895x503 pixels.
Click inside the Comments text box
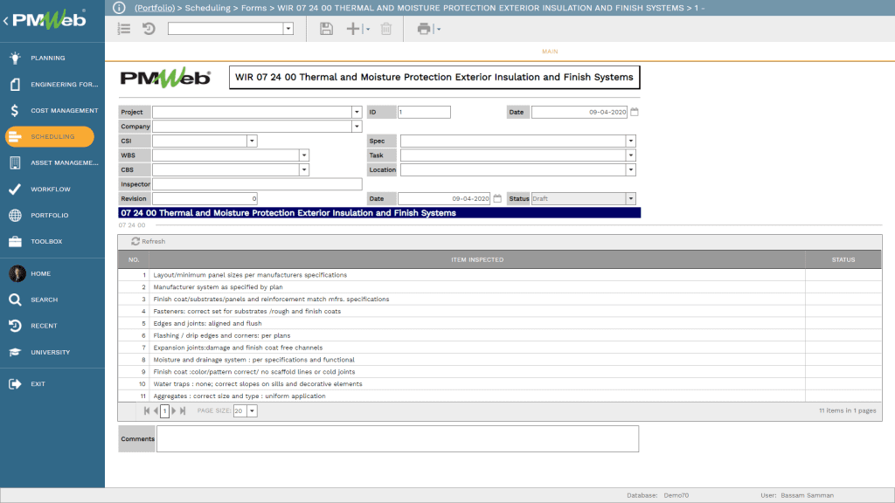click(398, 438)
